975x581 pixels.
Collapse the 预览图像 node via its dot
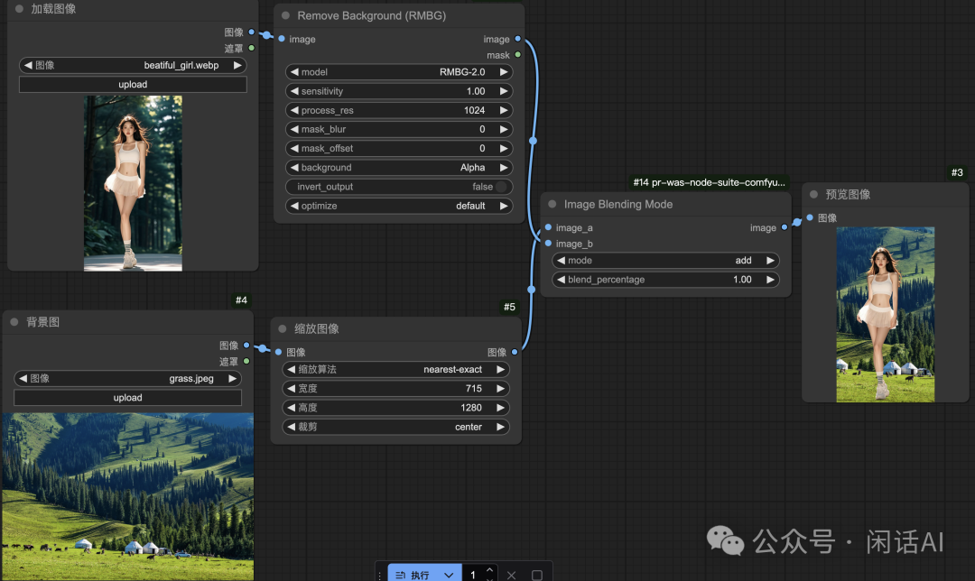click(x=813, y=195)
